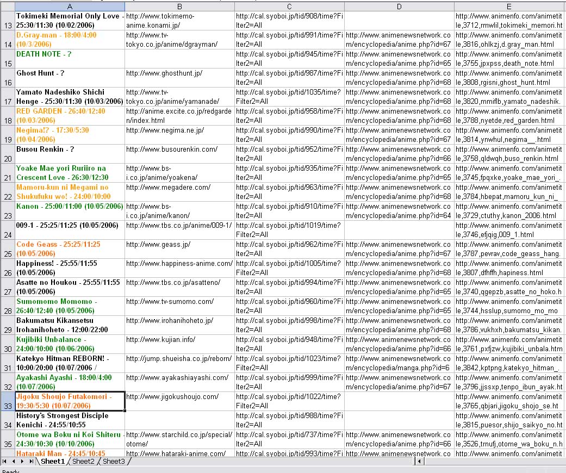Image resolution: width=566 pixels, height=473 pixels.
Task: Go to last sheet tab navigation arrow
Action: pyautogui.click(x=32, y=461)
